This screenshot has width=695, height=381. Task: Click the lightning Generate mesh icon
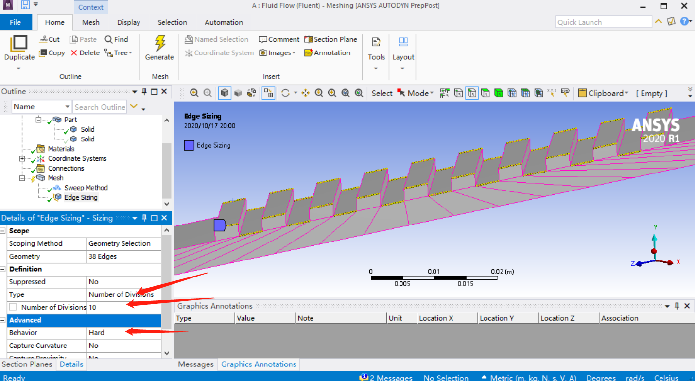(159, 43)
